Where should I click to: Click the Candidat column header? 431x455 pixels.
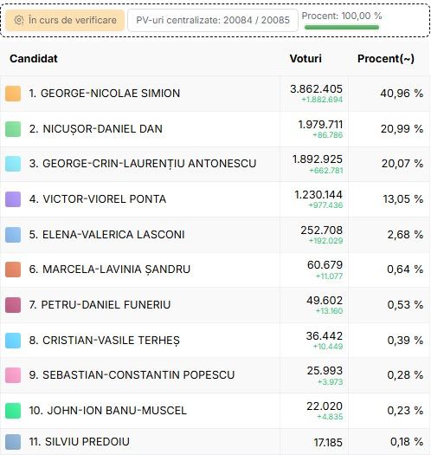click(x=34, y=59)
